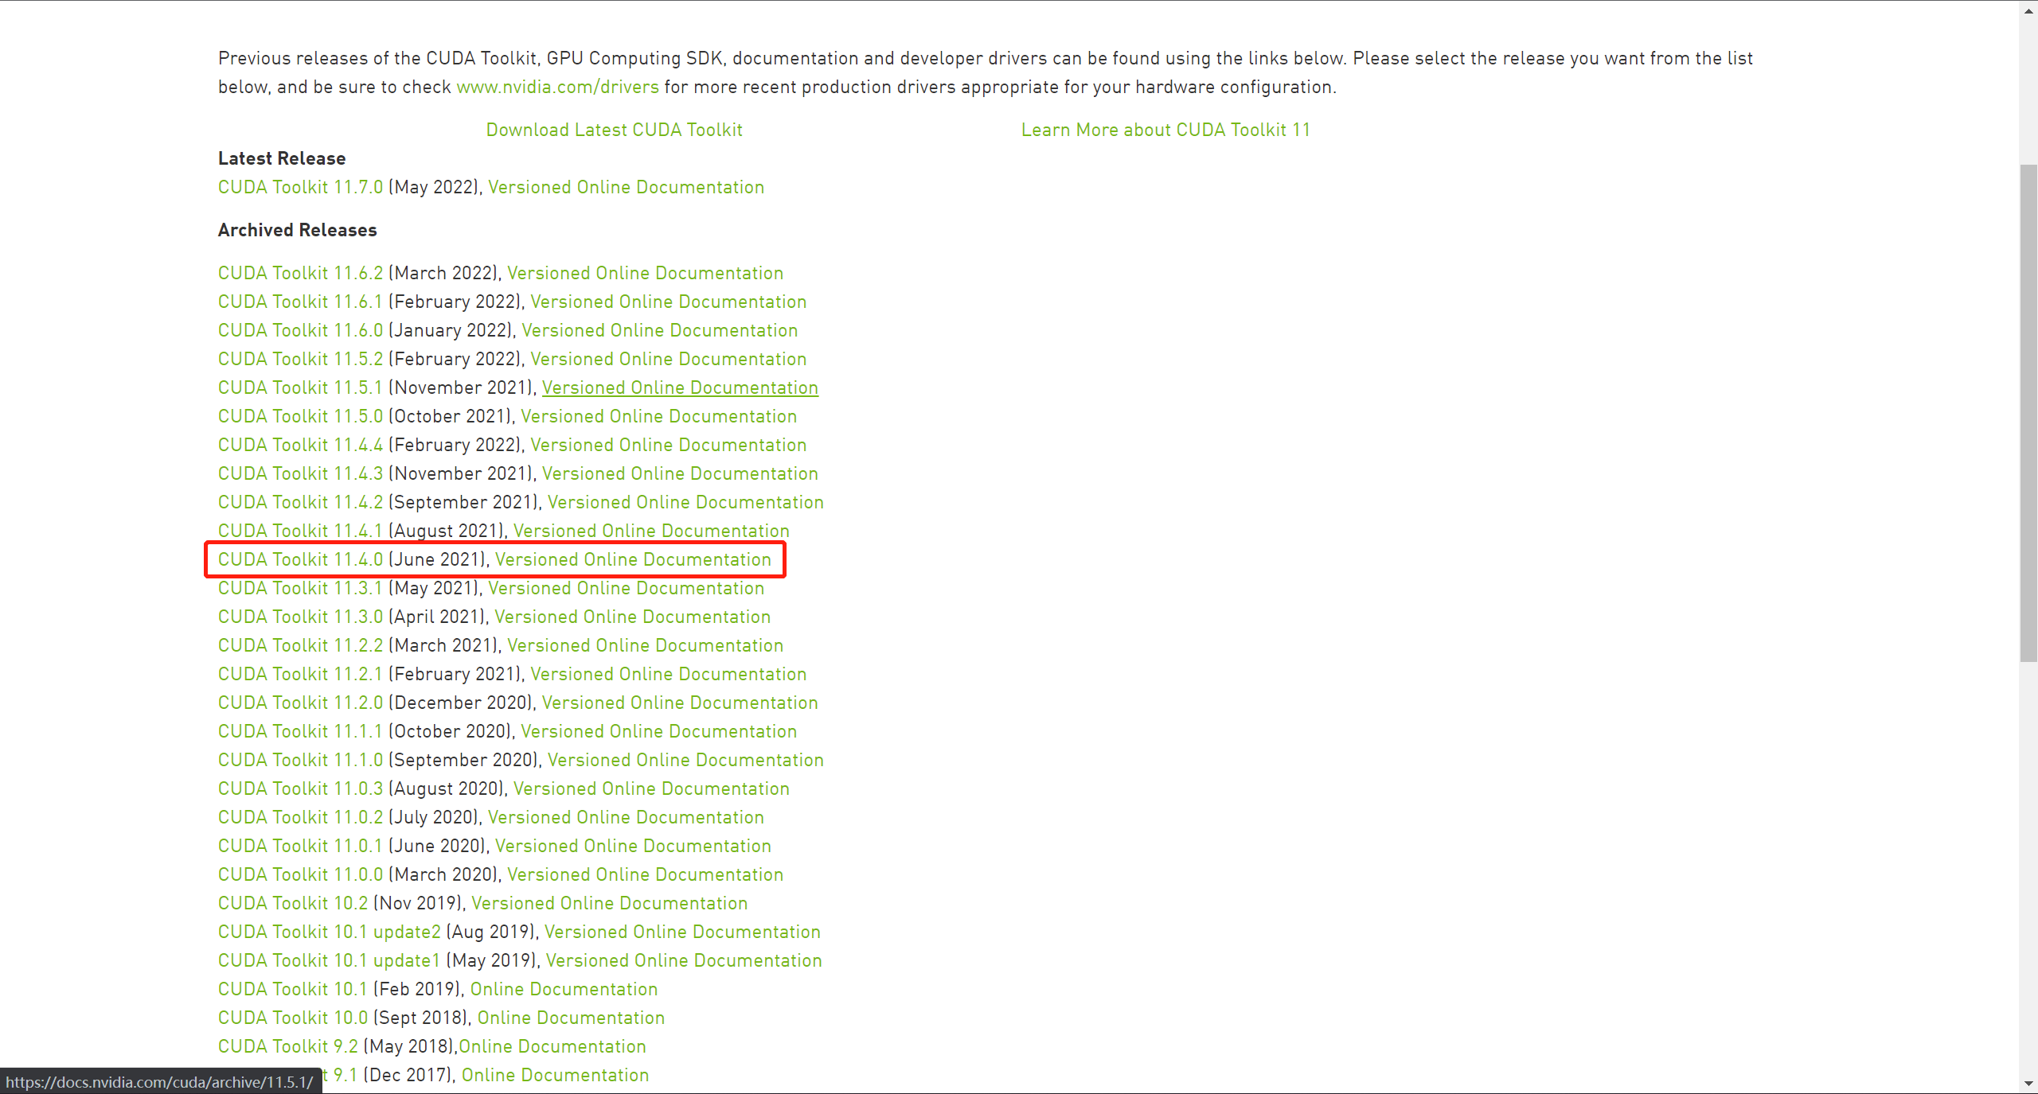Open the CUDA Toolkit 11.4.0 download link

300,559
